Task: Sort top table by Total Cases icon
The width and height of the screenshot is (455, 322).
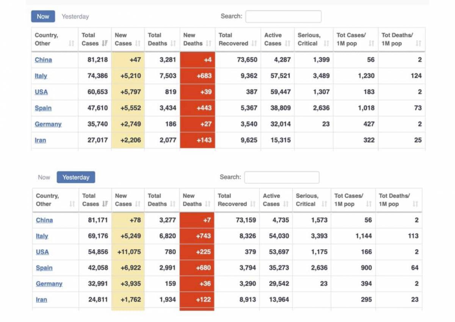Action: [x=105, y=44]
